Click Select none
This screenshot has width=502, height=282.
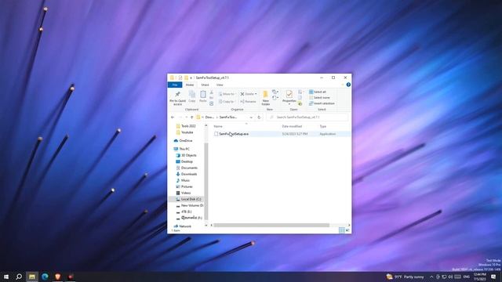coord(319,97)
